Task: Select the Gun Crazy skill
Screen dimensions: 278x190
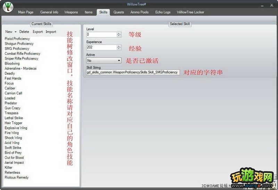Action: tap(13, 108)
